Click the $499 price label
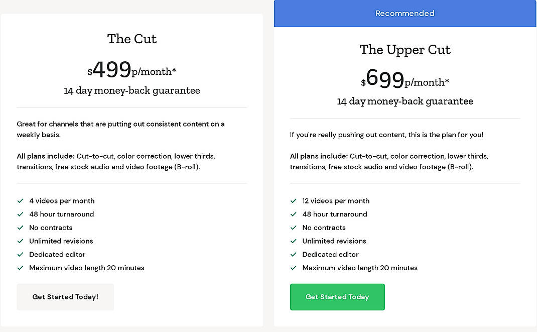Viewport: 537px width, 332px height. [x=131, y=70]
